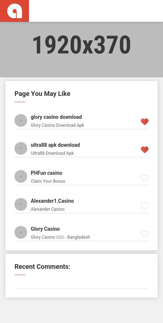Visit the PHFun casino page title
The height and width of the screenshot is (323, 163).
pos(46,173)
